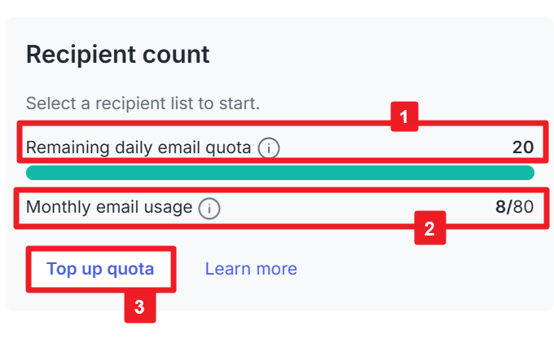Click the bold 8 in monthly usage

(x=500, y=207)
